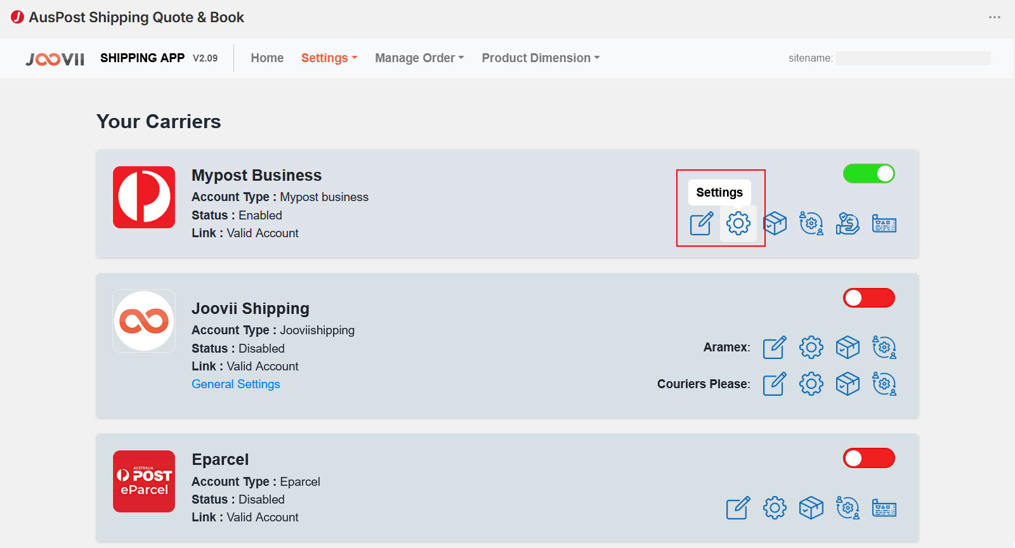
Task: Click the Mypost Business edit pencil icon
Action: 702,223
